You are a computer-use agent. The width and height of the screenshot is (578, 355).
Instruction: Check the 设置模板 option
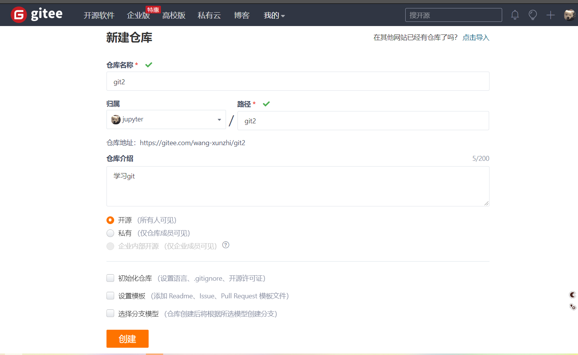pyautogui.click(x=110, y=295)
